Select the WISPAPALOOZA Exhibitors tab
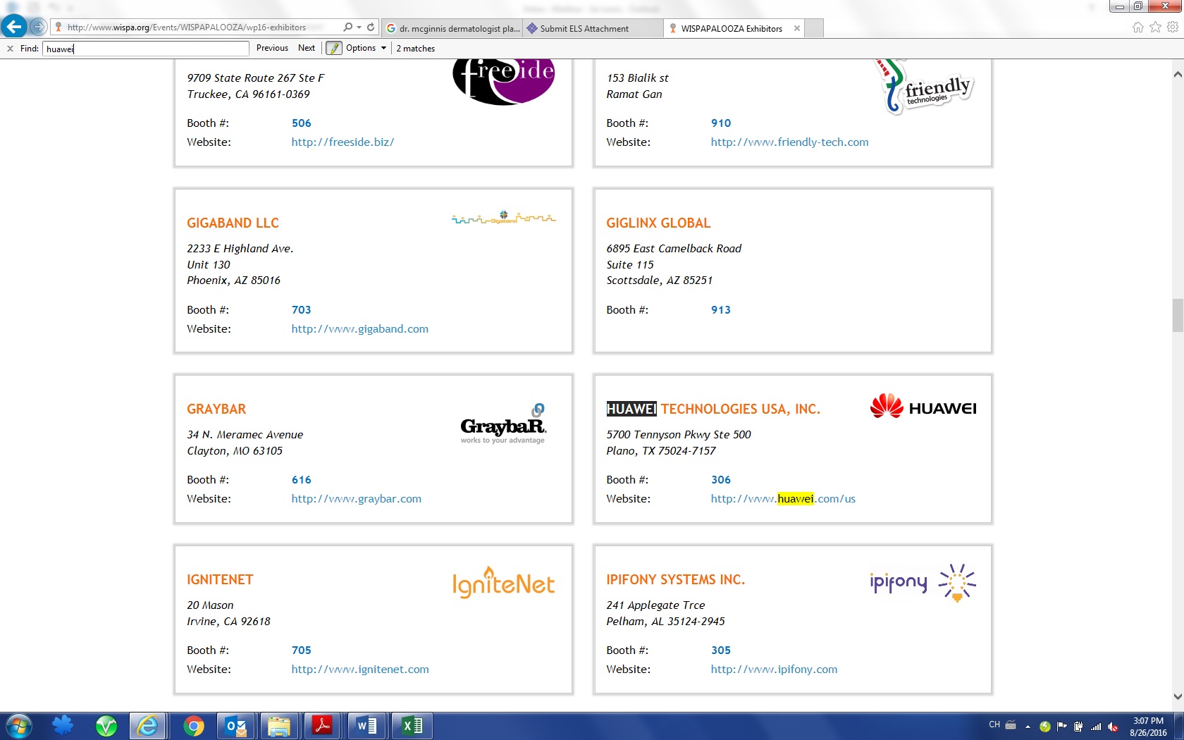Image resolution: width=1184 pixels, height=740 pixels. coord(732,28)
